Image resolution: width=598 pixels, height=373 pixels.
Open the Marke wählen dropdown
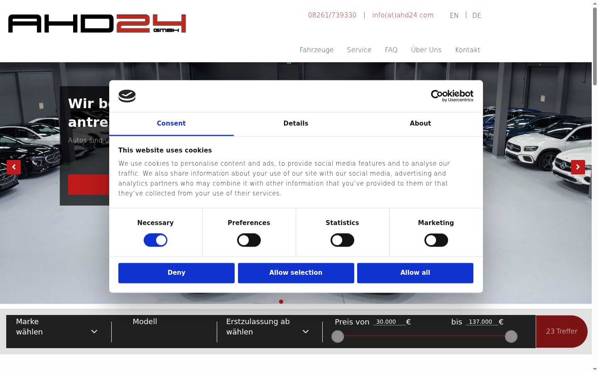57,332
